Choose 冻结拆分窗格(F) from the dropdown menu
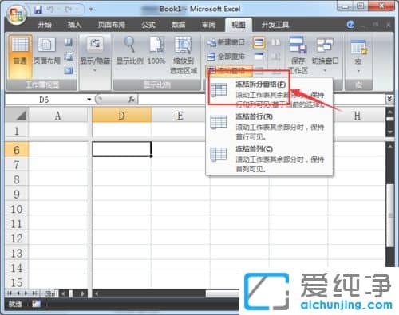399x315 pixels. point(269,93)
